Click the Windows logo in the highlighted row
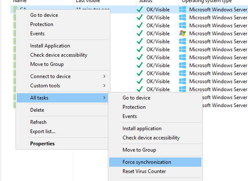 [183, 10]
